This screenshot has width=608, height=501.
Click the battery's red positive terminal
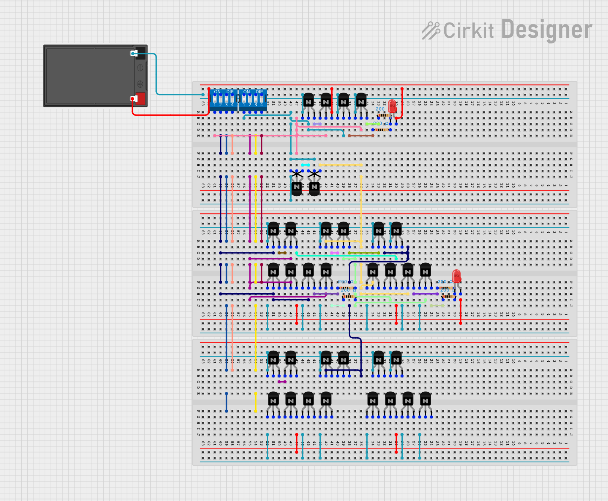(x=140, y=98)
